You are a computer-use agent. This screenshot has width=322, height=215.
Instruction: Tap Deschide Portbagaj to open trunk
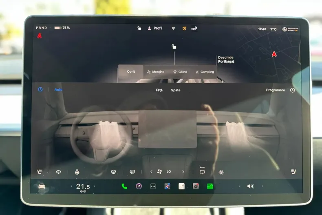[226, 60]
